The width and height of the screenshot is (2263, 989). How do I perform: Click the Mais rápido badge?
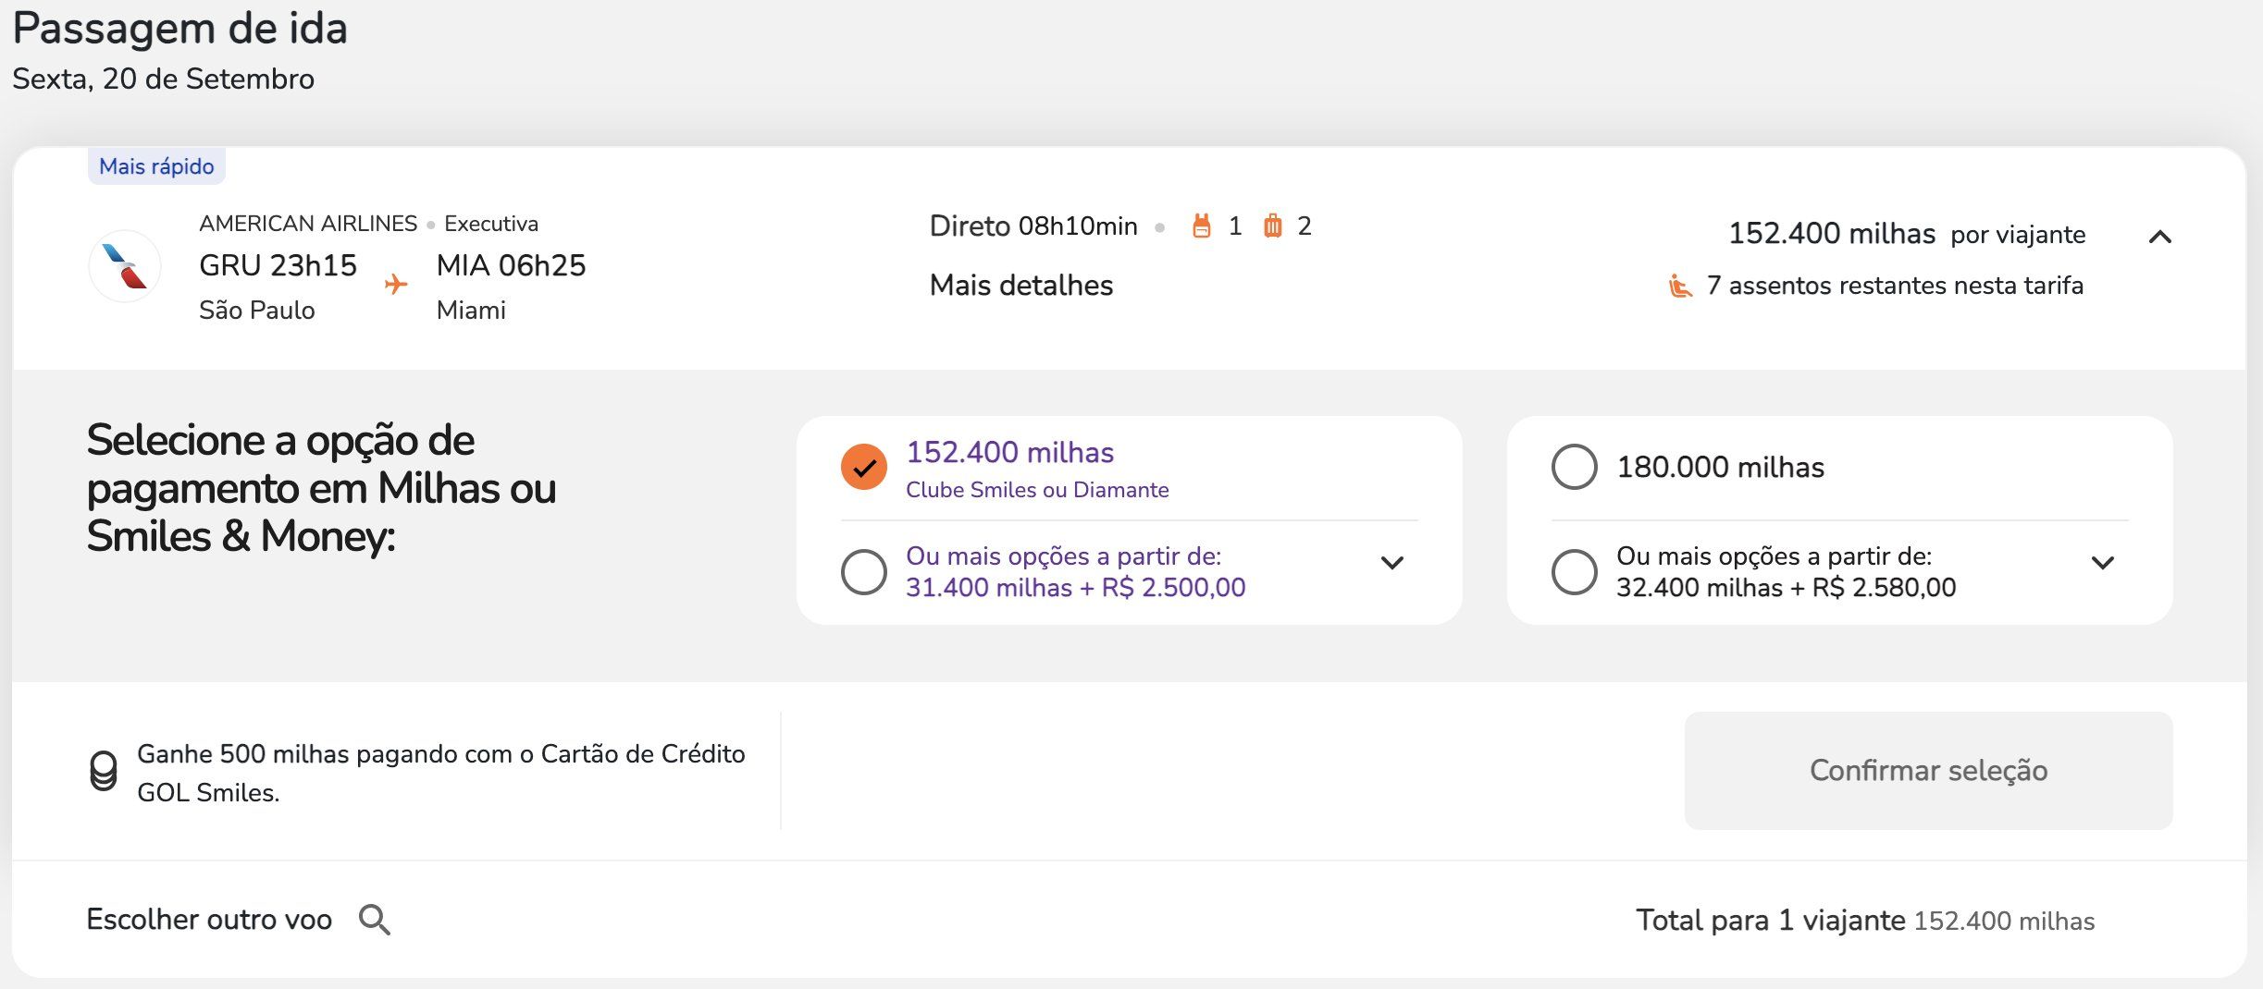point(156,166)
